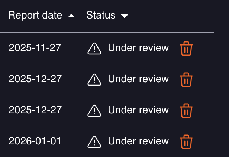Click Under review status of second 2025-12-27 report
The width and height of the screenshot is (229, 157).
pos(138,110)
